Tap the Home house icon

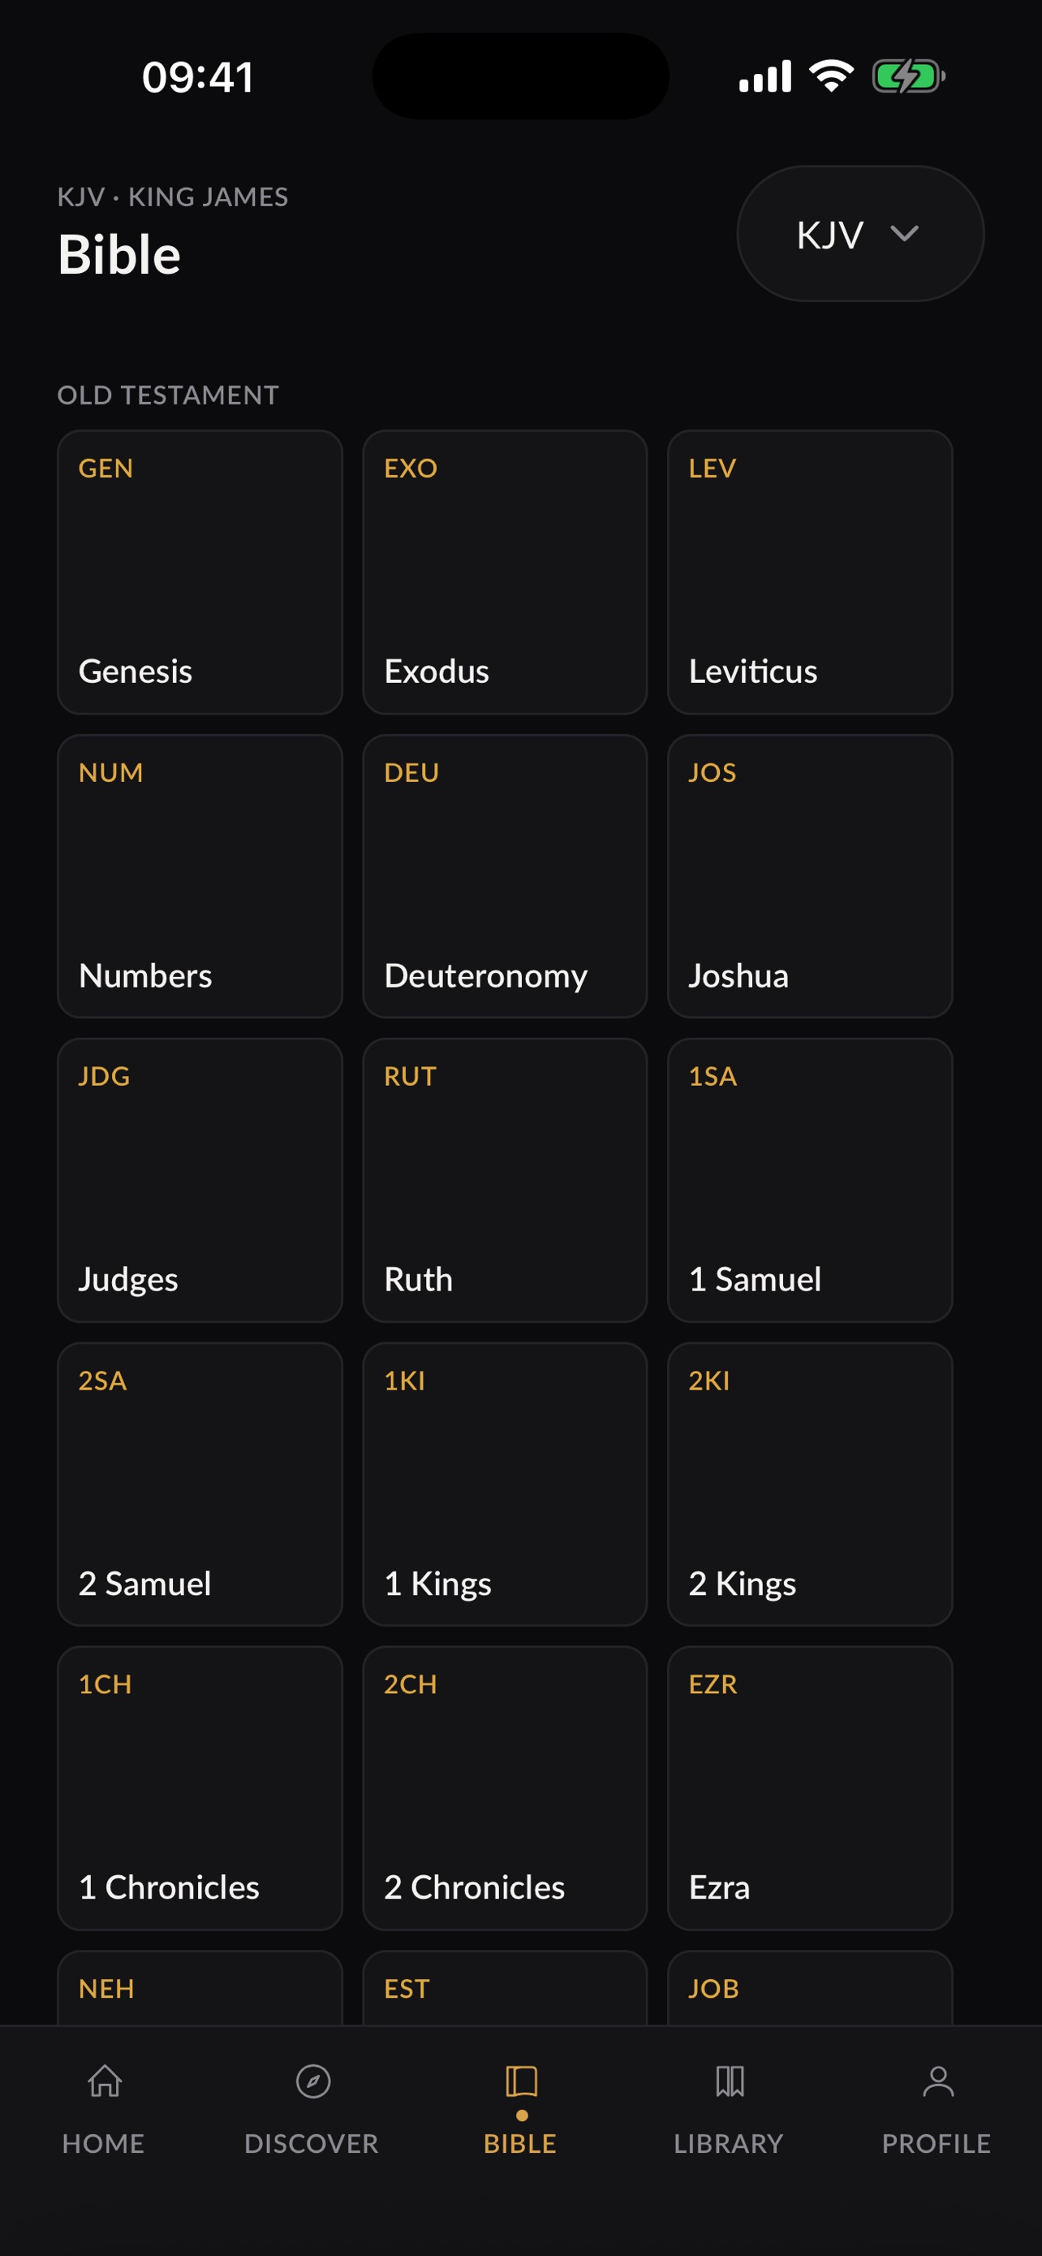[x=104, y=2081]
